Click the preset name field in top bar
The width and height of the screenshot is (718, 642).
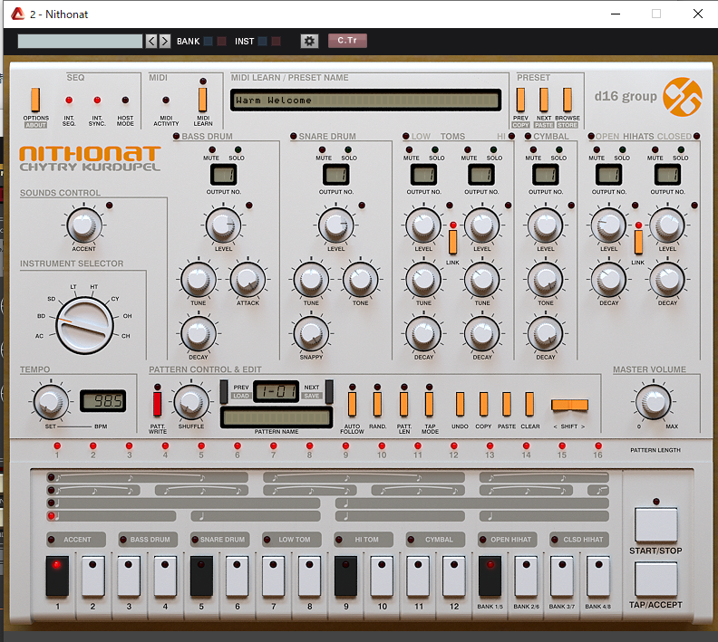tap(80, 41)
